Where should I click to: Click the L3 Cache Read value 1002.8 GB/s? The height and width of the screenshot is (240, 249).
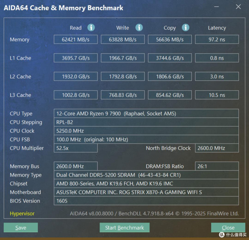(x=75, y=95)
